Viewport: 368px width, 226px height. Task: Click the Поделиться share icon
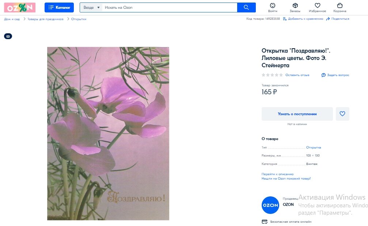coord(328,19)
